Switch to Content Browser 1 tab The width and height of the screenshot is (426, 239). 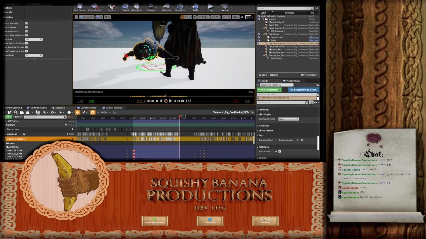[x=13, y=108]
